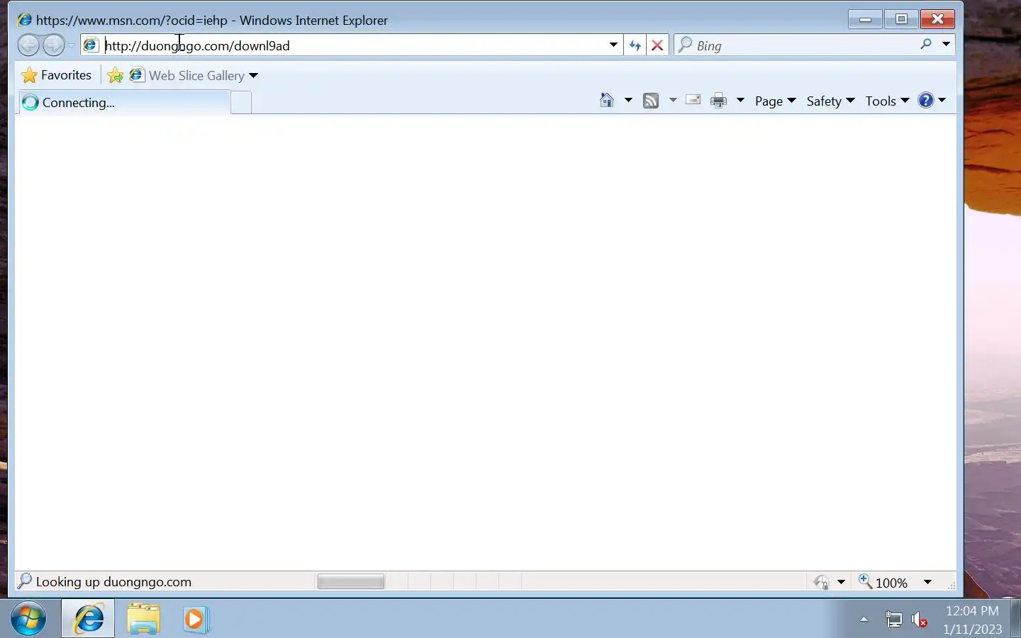Launch Windows Media Player from the taskbar
Viewport: 1021px width, 638px height.
click(195, 619)
